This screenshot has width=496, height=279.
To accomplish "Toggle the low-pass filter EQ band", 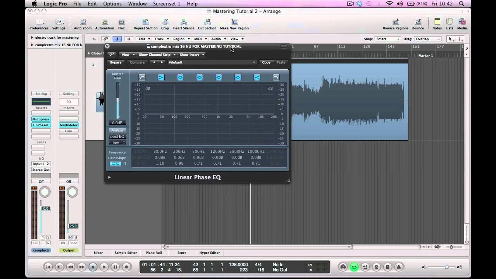I will [x=276, y=77].
